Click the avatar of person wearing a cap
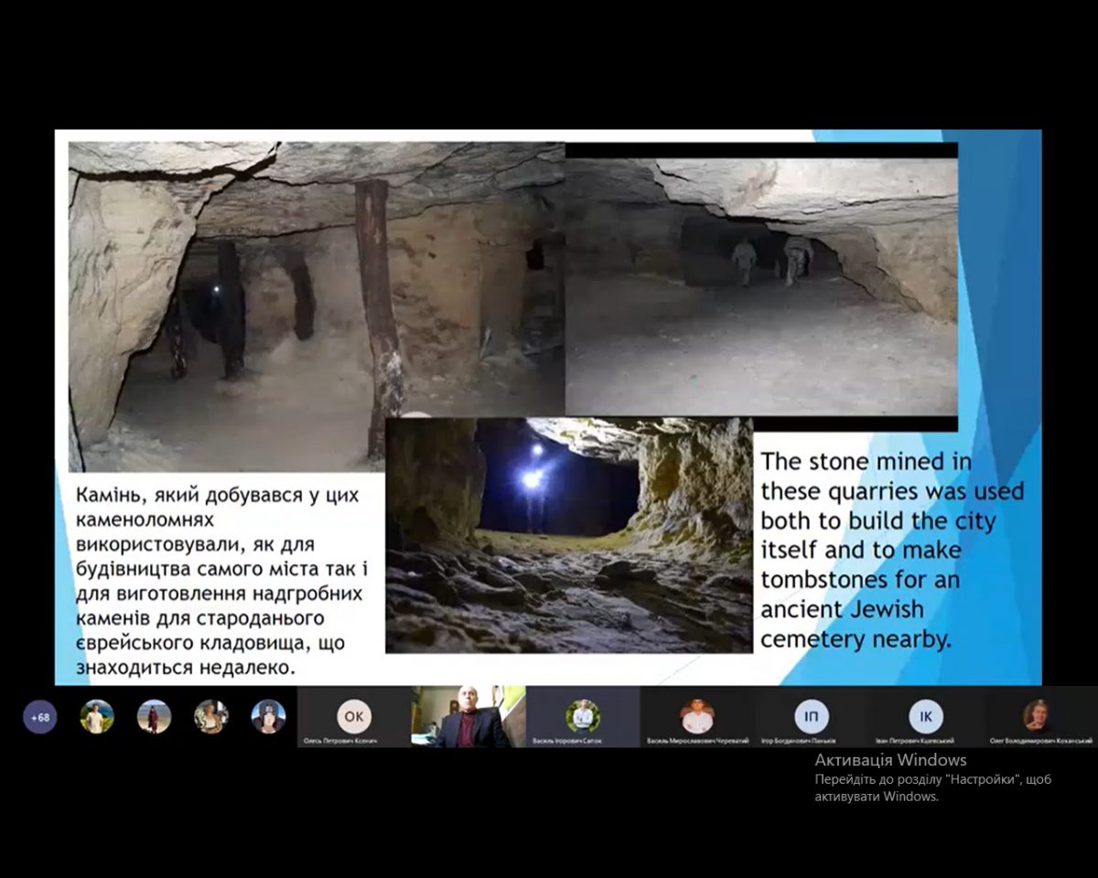This screenshot has width=1098, height=878. (x=268, y=717)
